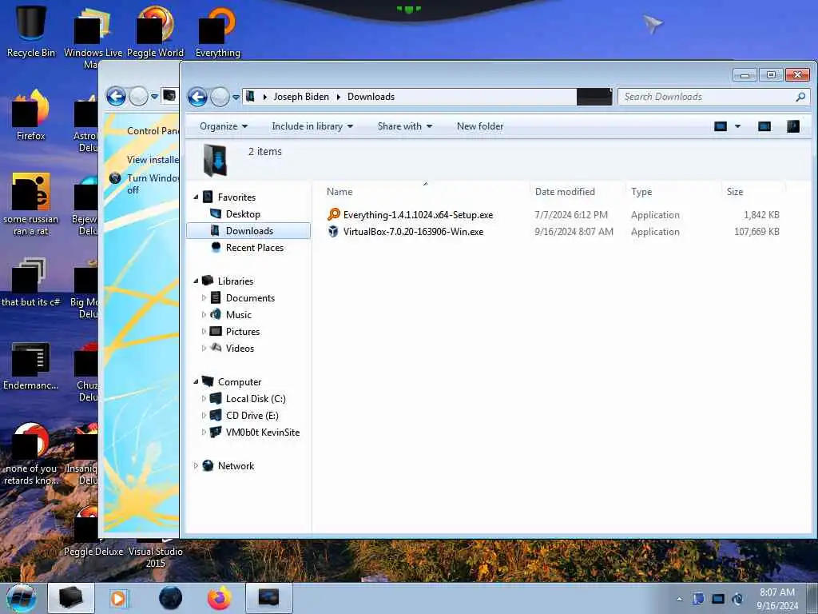The width and height of the screenshot is (818, 614).
Task: Open the Windows Start orb
Action: coord(22,598)
